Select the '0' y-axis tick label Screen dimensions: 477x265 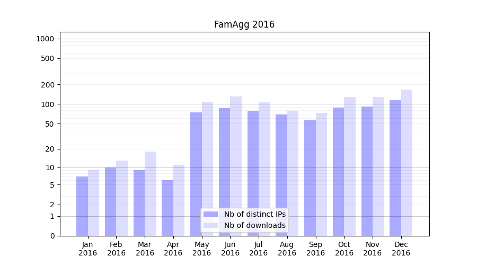click(x=52, y=236)
